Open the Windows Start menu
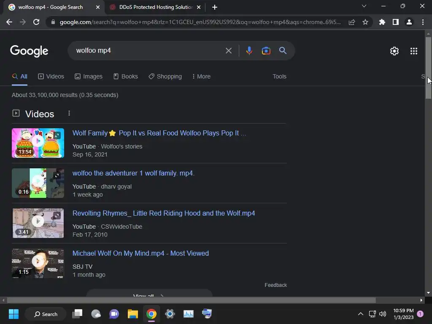The height and width of the screenshot is (324, 432). point(13,314)
